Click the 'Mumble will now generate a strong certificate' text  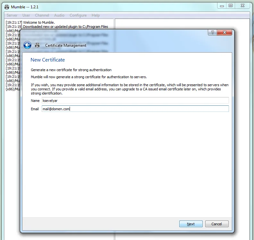(x=89, y=77)
